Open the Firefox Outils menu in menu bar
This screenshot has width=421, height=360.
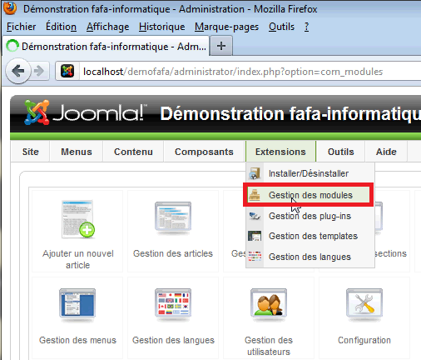[x=281, y=27]
